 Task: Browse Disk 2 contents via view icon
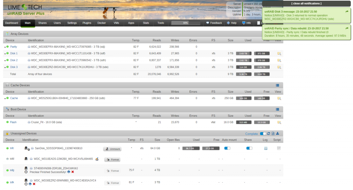279,60
